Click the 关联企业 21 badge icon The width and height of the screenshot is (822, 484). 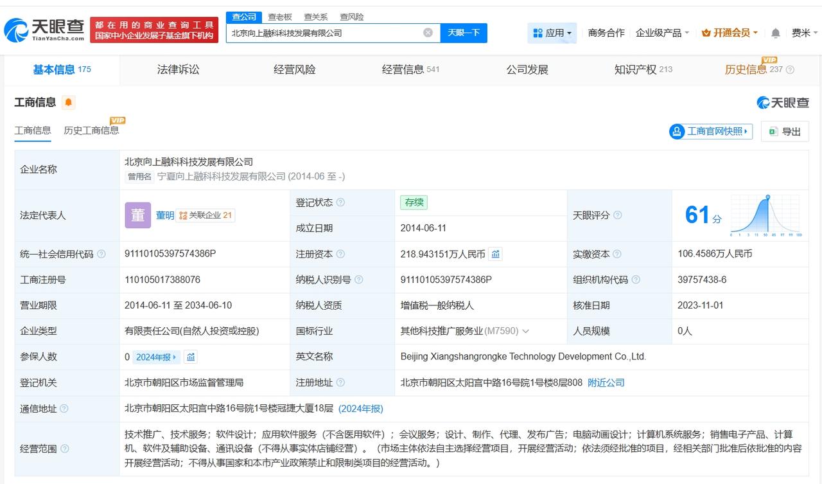coord(183,215)
